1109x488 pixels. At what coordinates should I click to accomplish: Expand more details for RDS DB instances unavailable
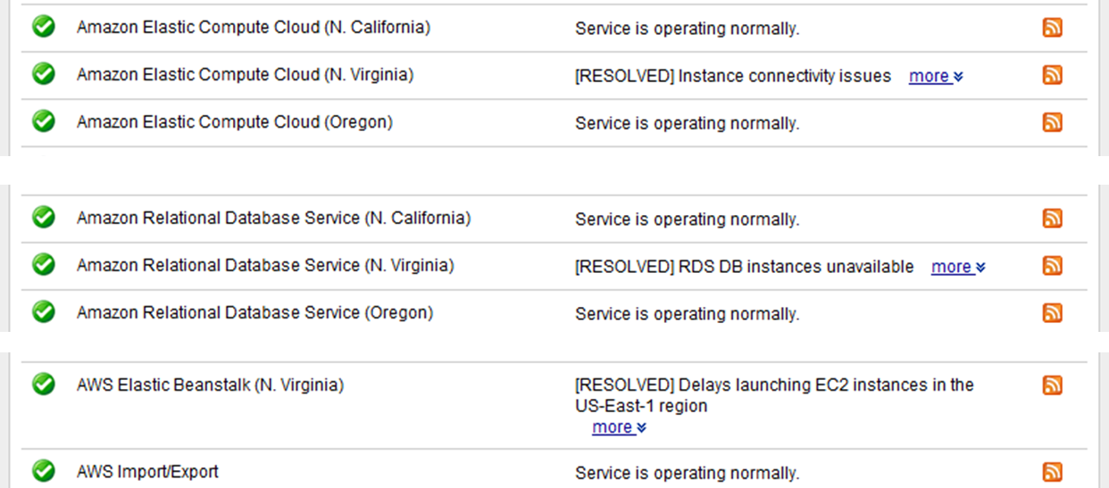point(957,267)
